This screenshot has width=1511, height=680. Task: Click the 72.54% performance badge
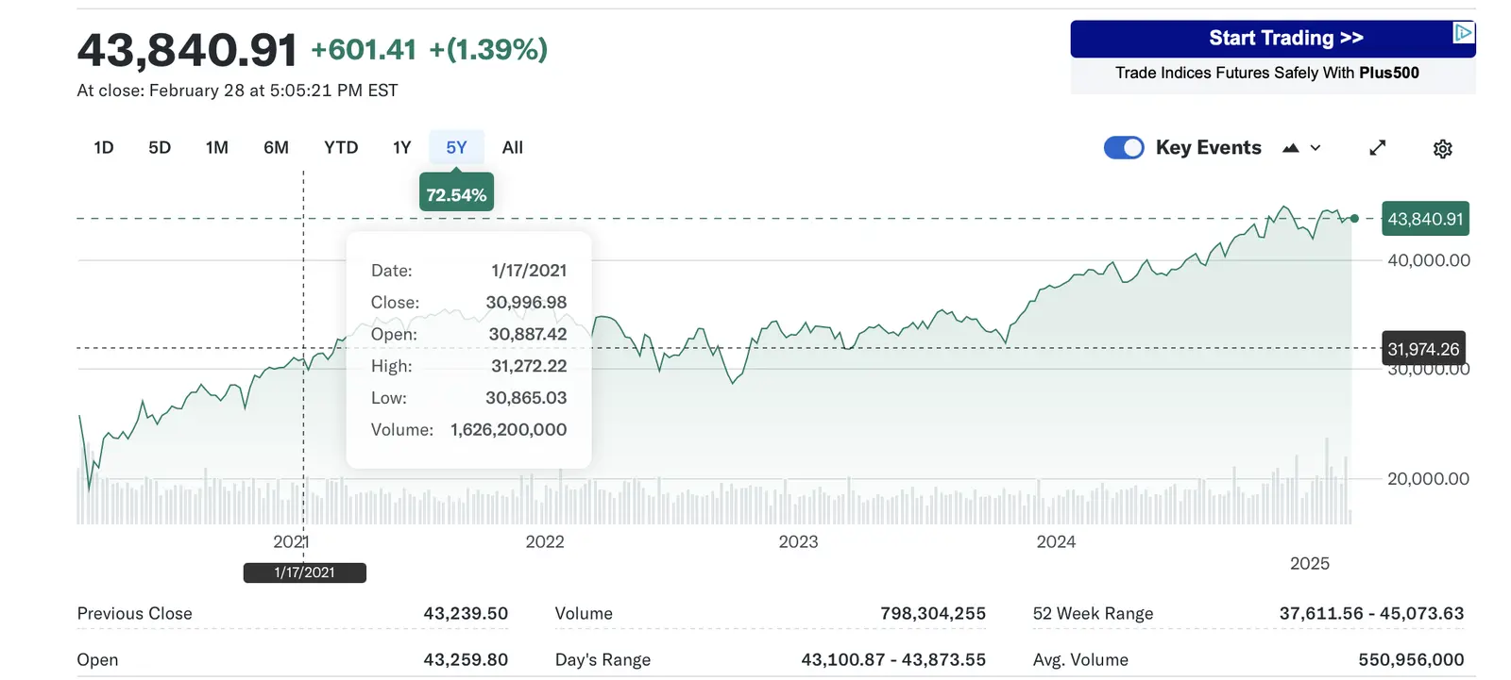point(456,192)
